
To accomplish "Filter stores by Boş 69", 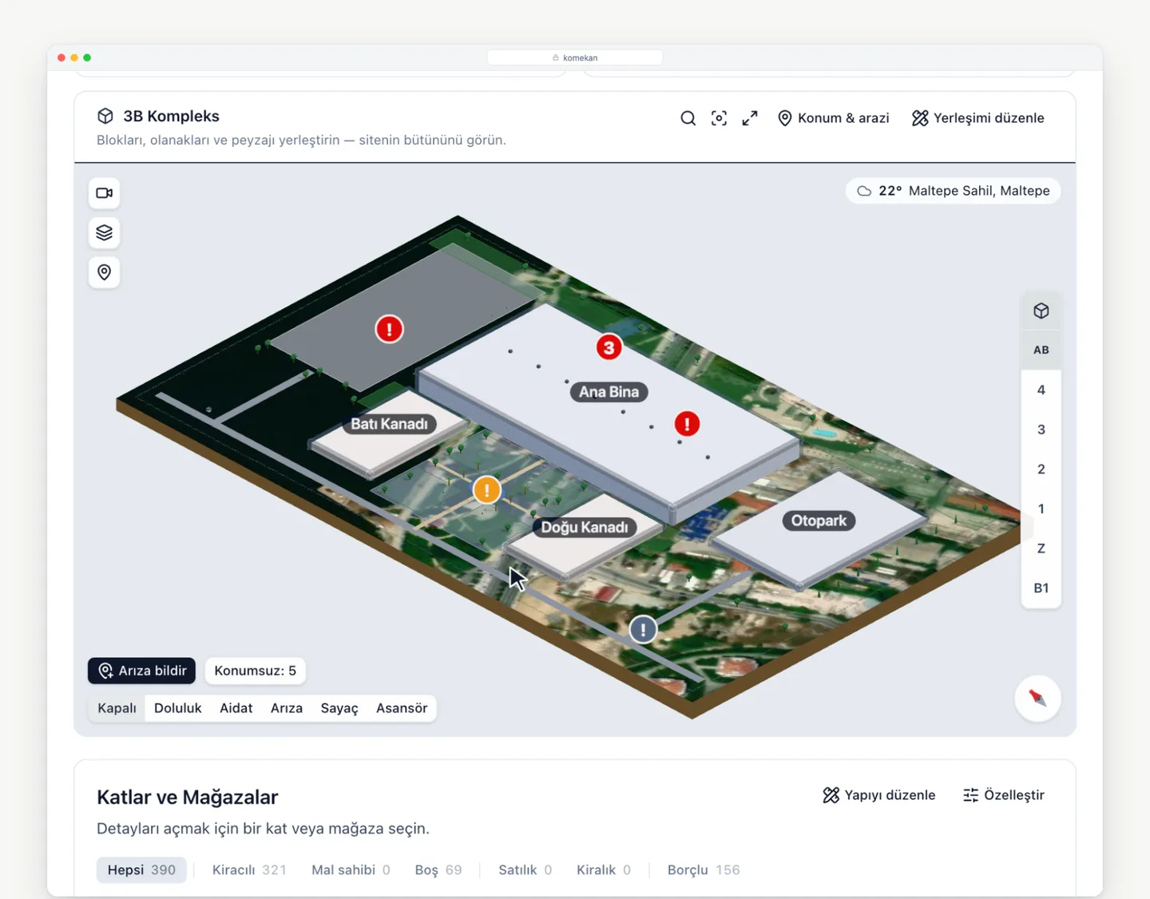I will [x=438, y=870].
